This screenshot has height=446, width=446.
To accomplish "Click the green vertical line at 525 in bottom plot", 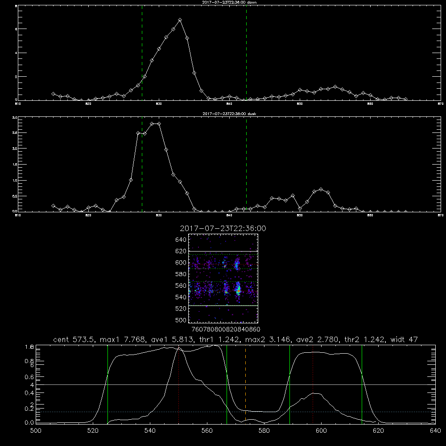I will pyautogui.click(x=107, y=384).
